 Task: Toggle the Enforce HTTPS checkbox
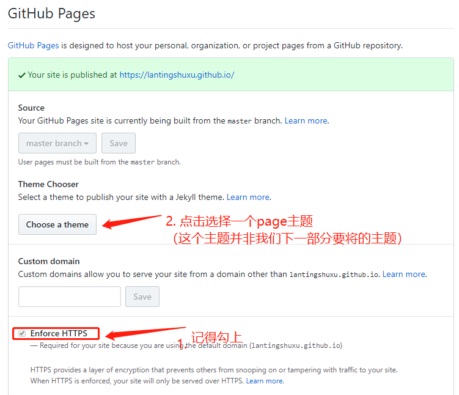pos(22,333)
